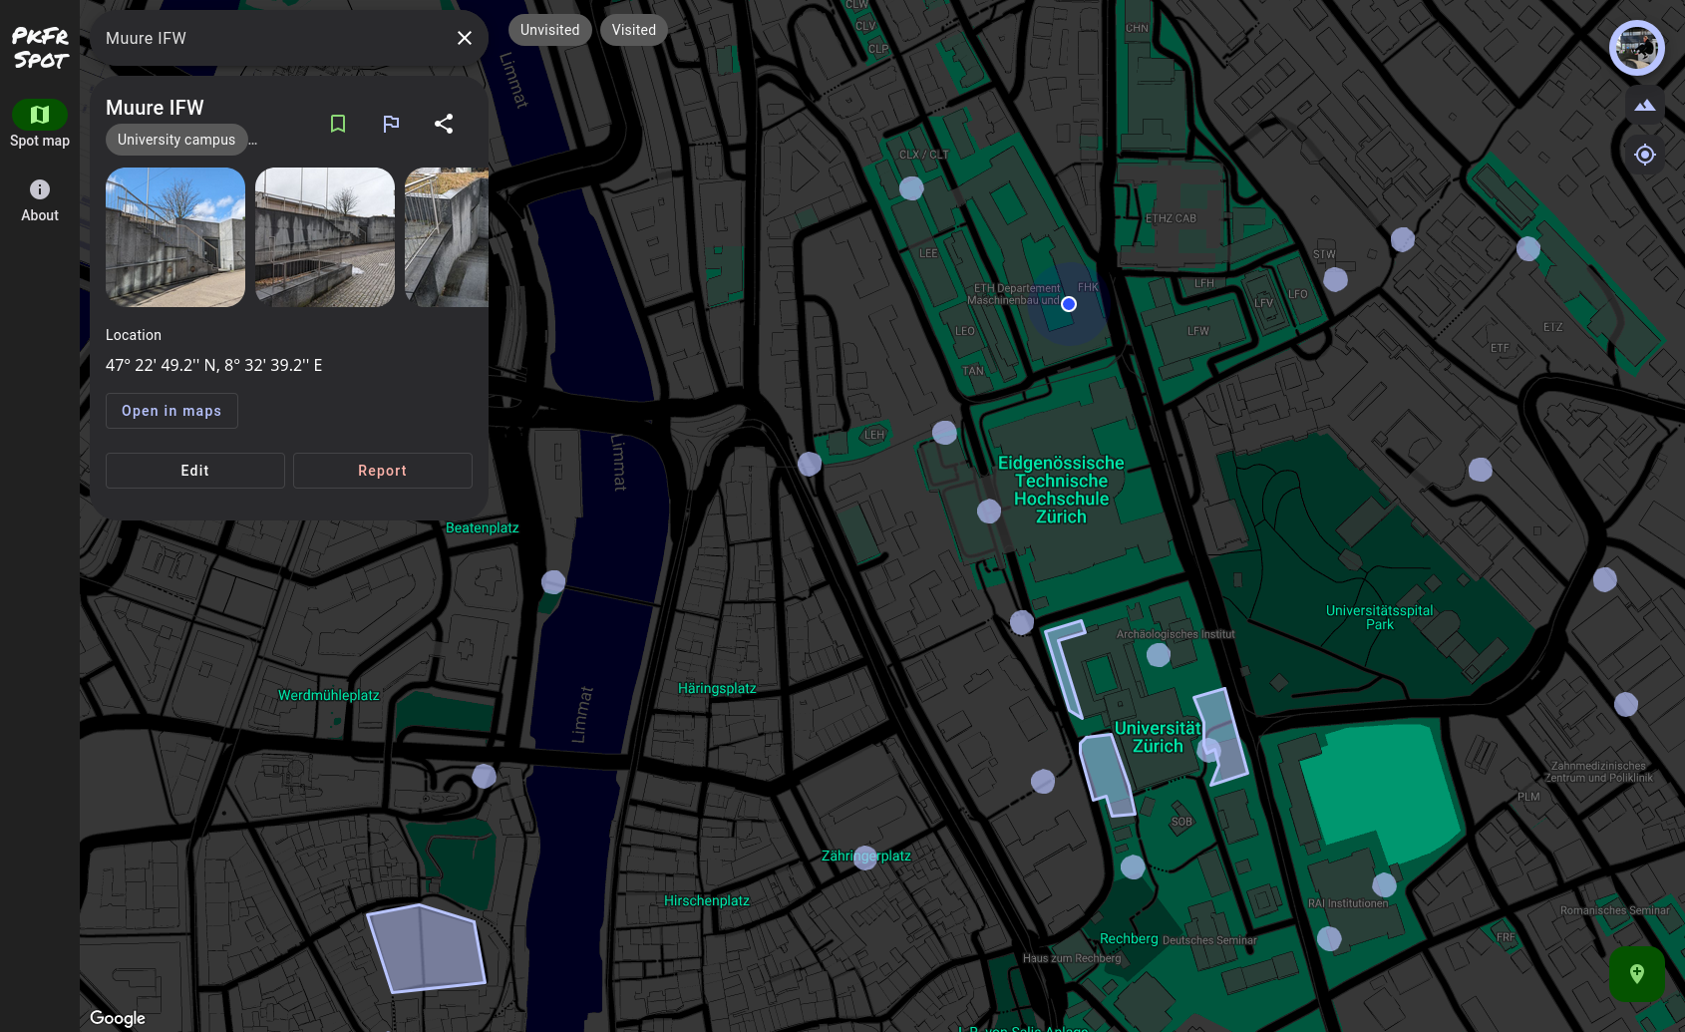Bookmark the Muure IFW spot

point(338,124)
